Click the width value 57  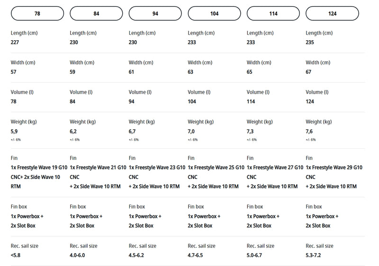13,72
